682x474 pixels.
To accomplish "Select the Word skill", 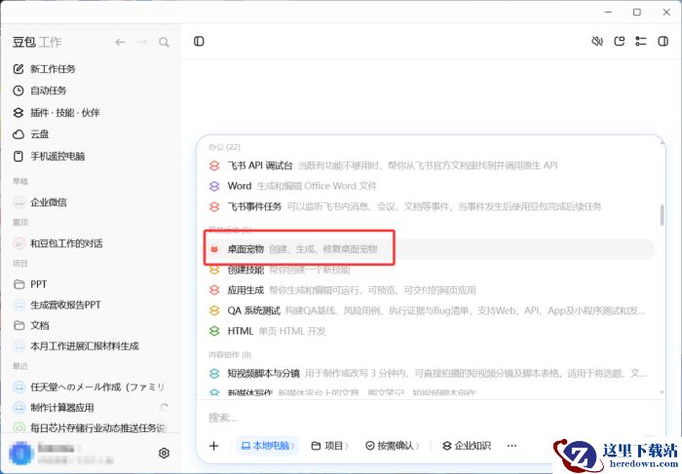I will (431, 186).
